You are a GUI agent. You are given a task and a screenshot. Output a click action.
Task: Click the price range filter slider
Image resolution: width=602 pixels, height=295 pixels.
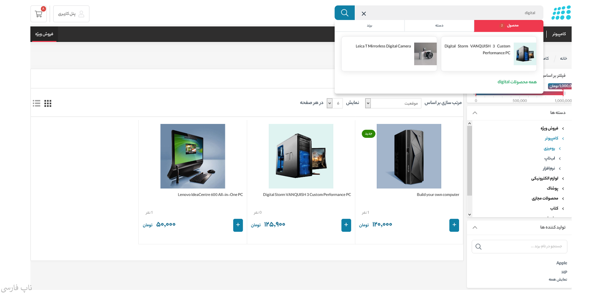click(519, 94)
